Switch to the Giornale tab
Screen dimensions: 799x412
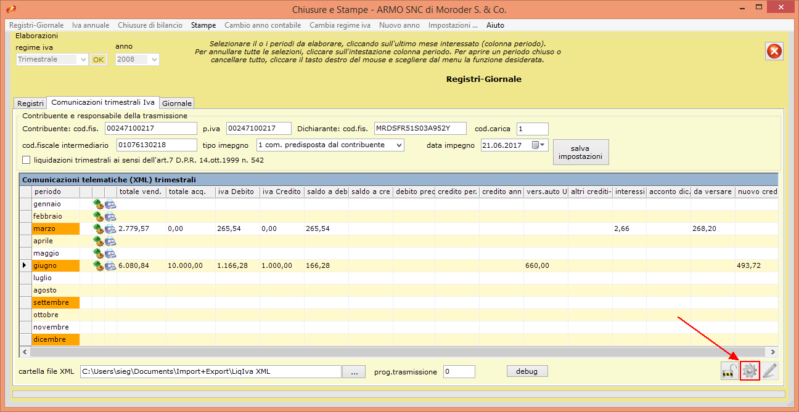click(x=177, y=103)
